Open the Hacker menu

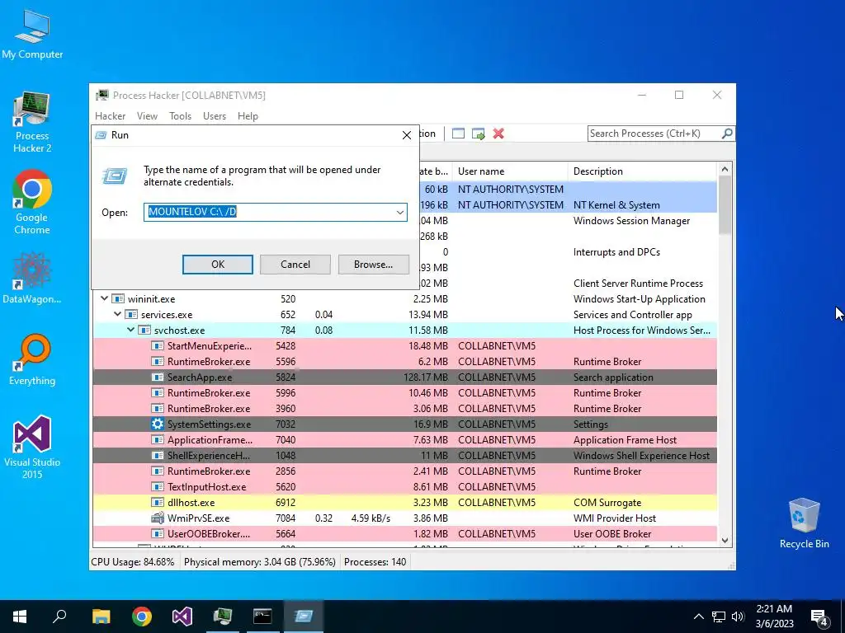point(110,116)
